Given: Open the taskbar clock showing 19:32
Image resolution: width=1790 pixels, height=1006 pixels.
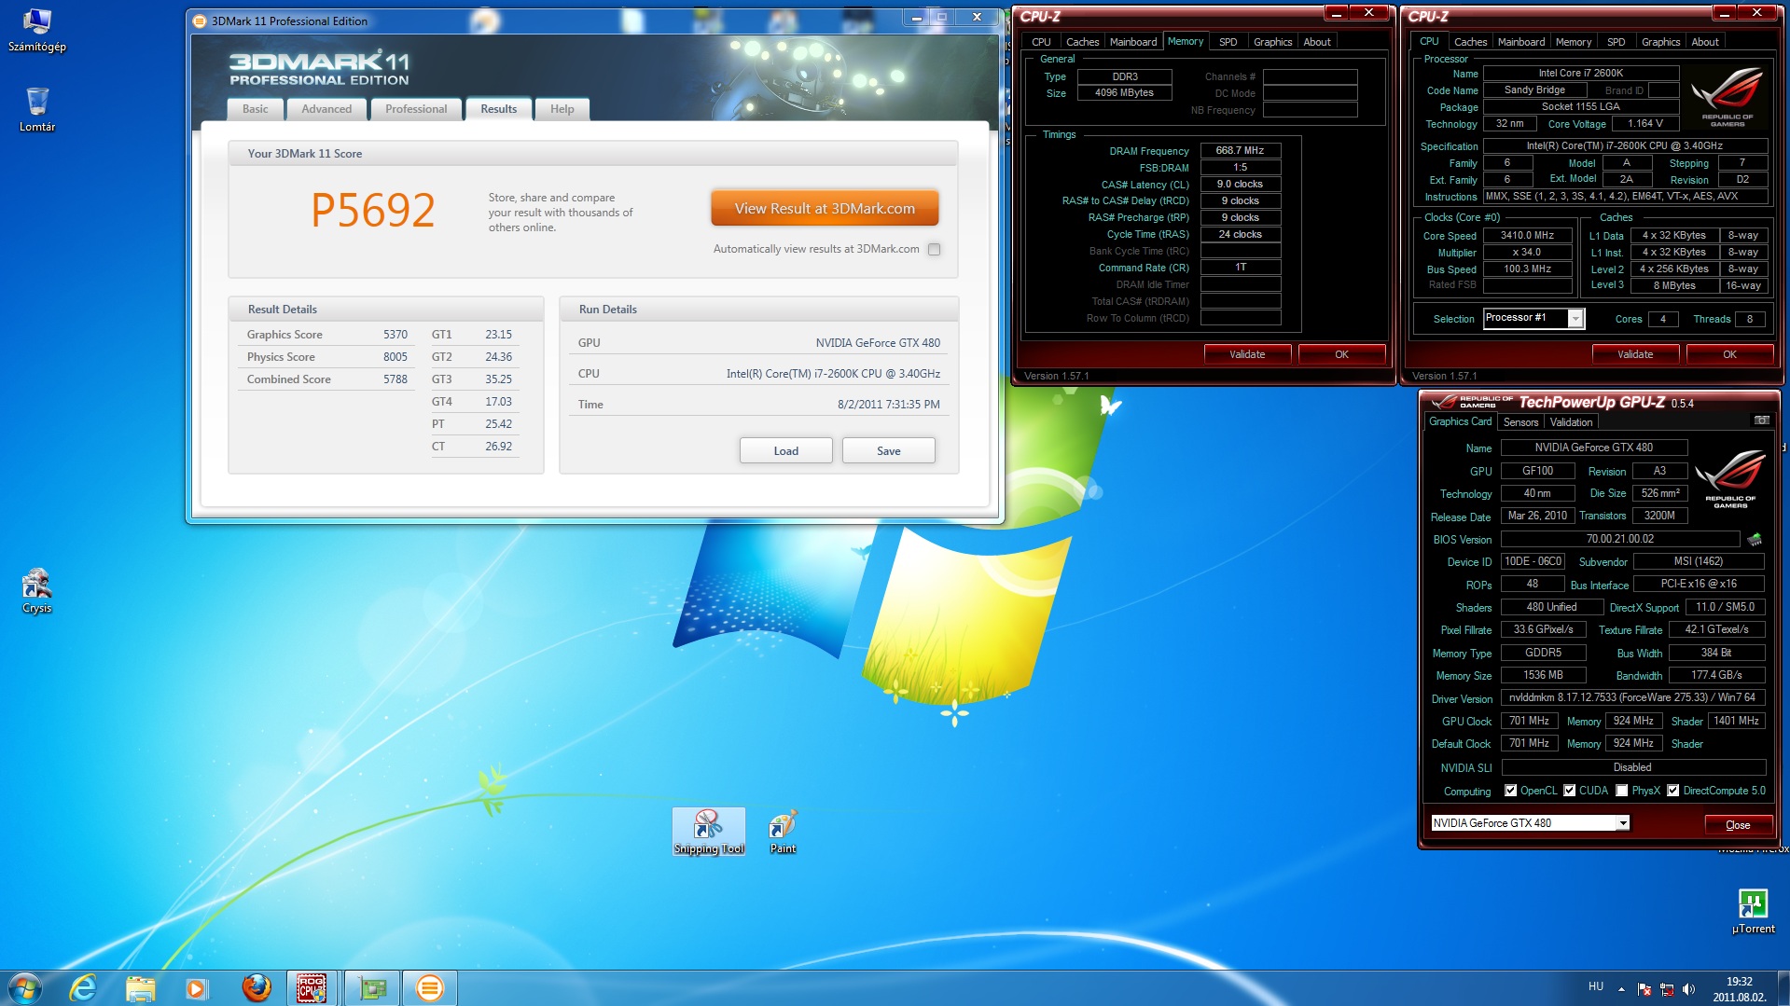Looking at the screenshot, I should (1739, 988).
